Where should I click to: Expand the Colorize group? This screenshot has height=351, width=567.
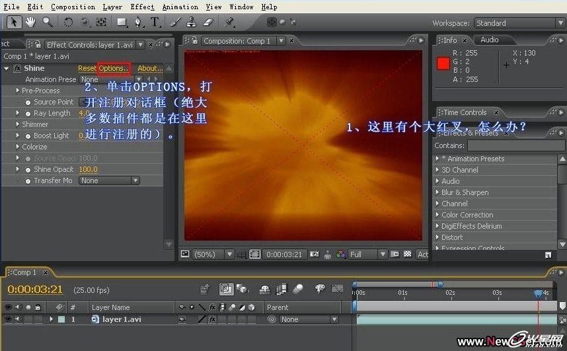17,147
